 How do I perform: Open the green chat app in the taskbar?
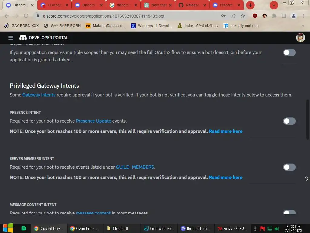(24, 228)
